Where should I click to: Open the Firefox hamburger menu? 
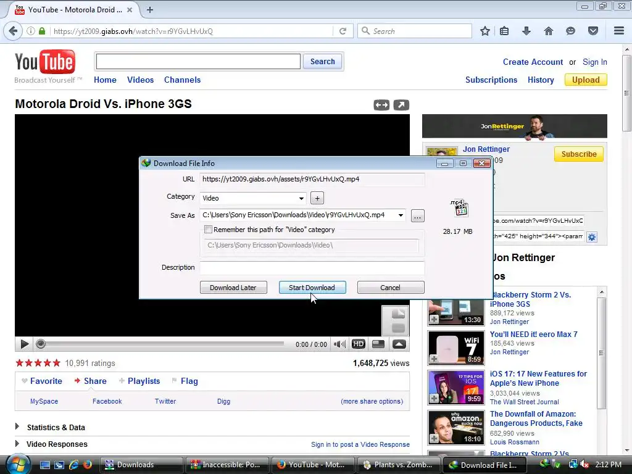tap(619, 31)
